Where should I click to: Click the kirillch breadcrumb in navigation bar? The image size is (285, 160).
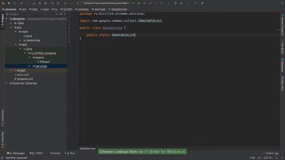[x=66, y=9]
